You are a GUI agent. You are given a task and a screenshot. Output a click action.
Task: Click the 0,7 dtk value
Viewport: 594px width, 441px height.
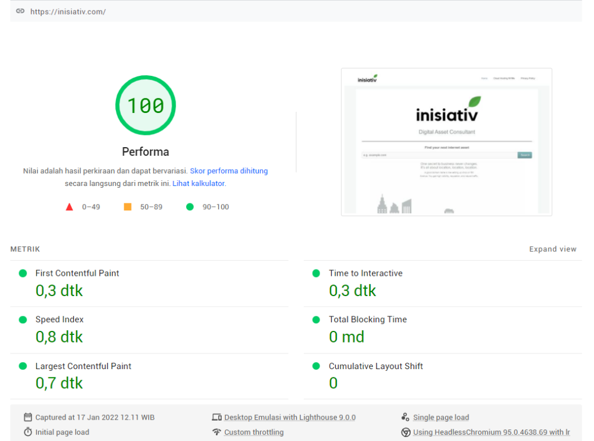coord(59,383)
